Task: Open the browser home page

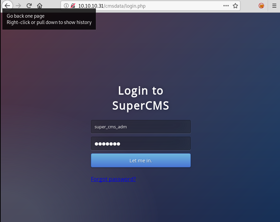Action: [x=40, y=6]
